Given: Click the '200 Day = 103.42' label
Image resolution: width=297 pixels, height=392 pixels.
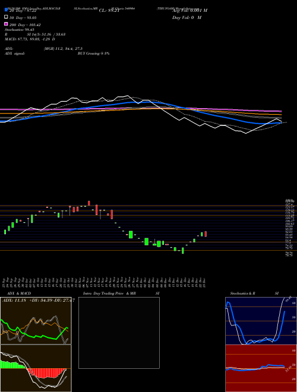Looking at the screenshot, I should click(x=25, y=25).
